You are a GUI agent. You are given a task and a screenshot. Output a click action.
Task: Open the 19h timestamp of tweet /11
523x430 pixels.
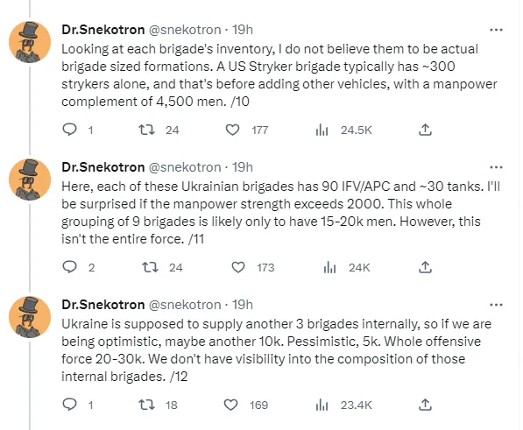pos(243,167)
